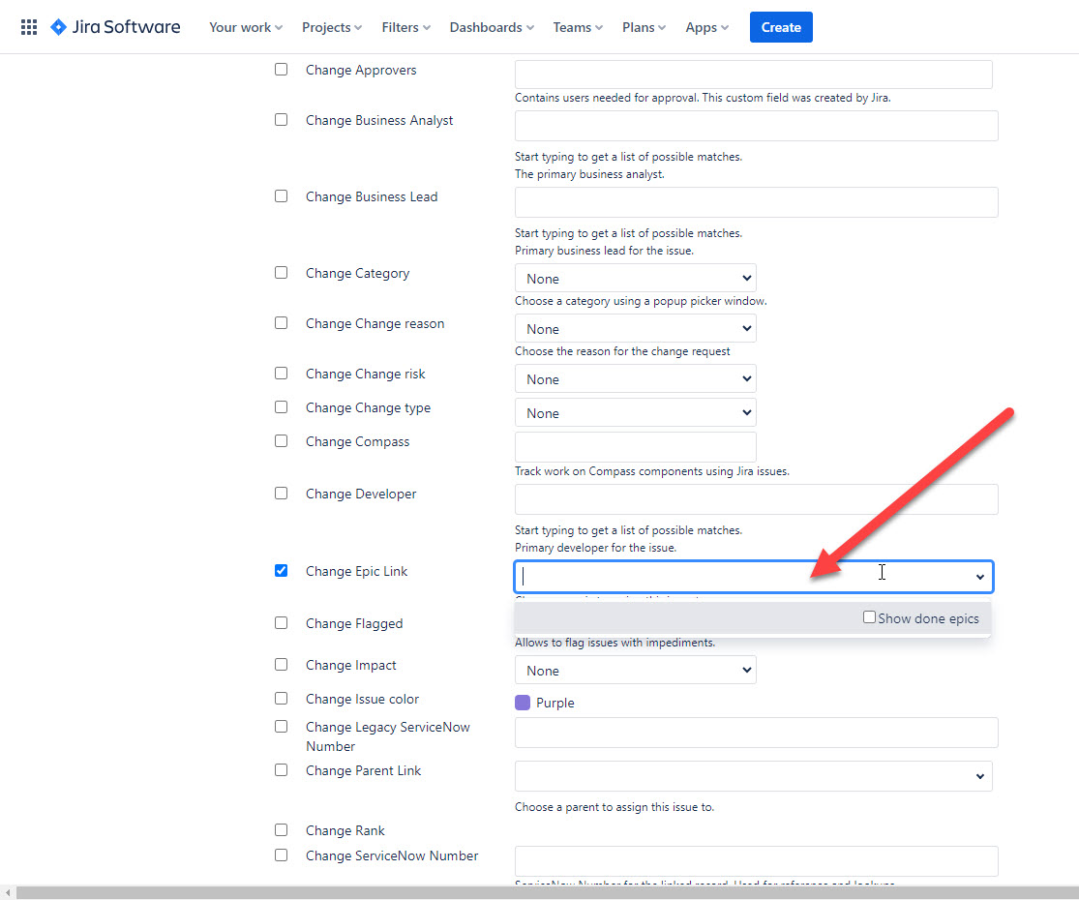Enable the Change Issue color checkbox
The image size is (1079, 900).
(x=281, y=699)
